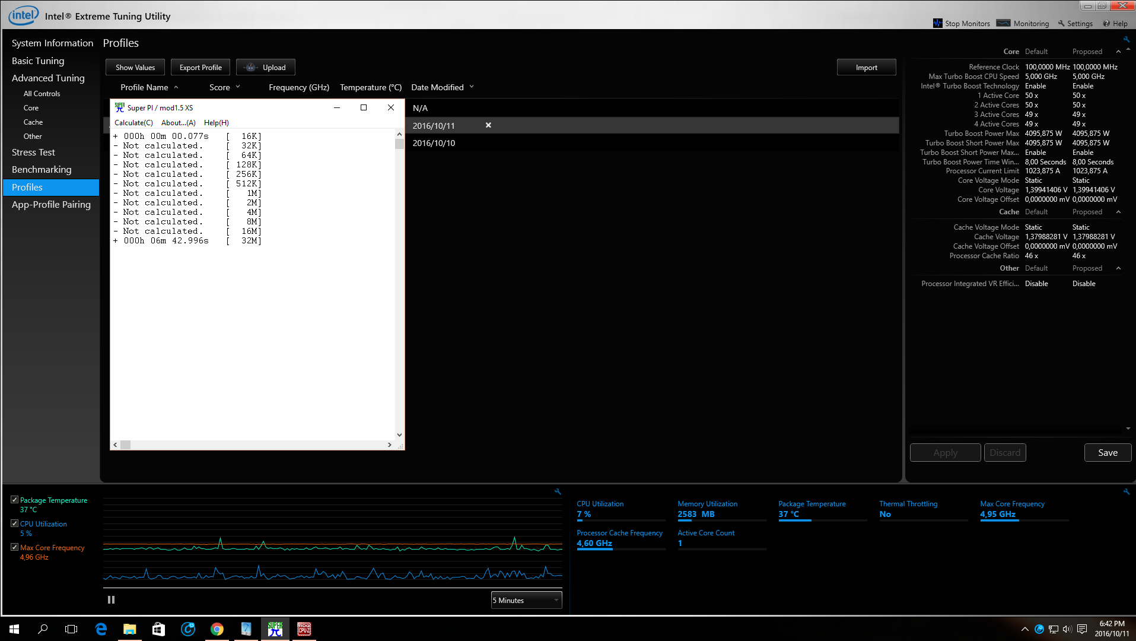Open Google Chrome from taskbar
This screenshot has height=641, width=1136.
pyautogui.click(x=217, y=629)
